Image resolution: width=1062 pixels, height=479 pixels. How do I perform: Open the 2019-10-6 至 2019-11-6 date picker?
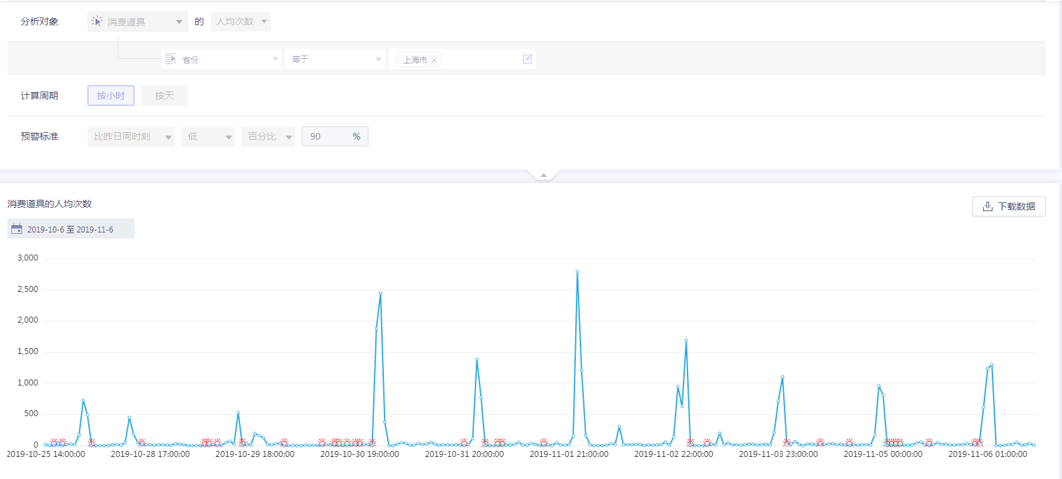click(70, 229)
